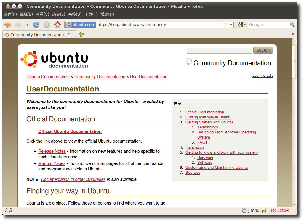
Task: Open UserDocumentation breadcrumb link
Action: point(149,77)
